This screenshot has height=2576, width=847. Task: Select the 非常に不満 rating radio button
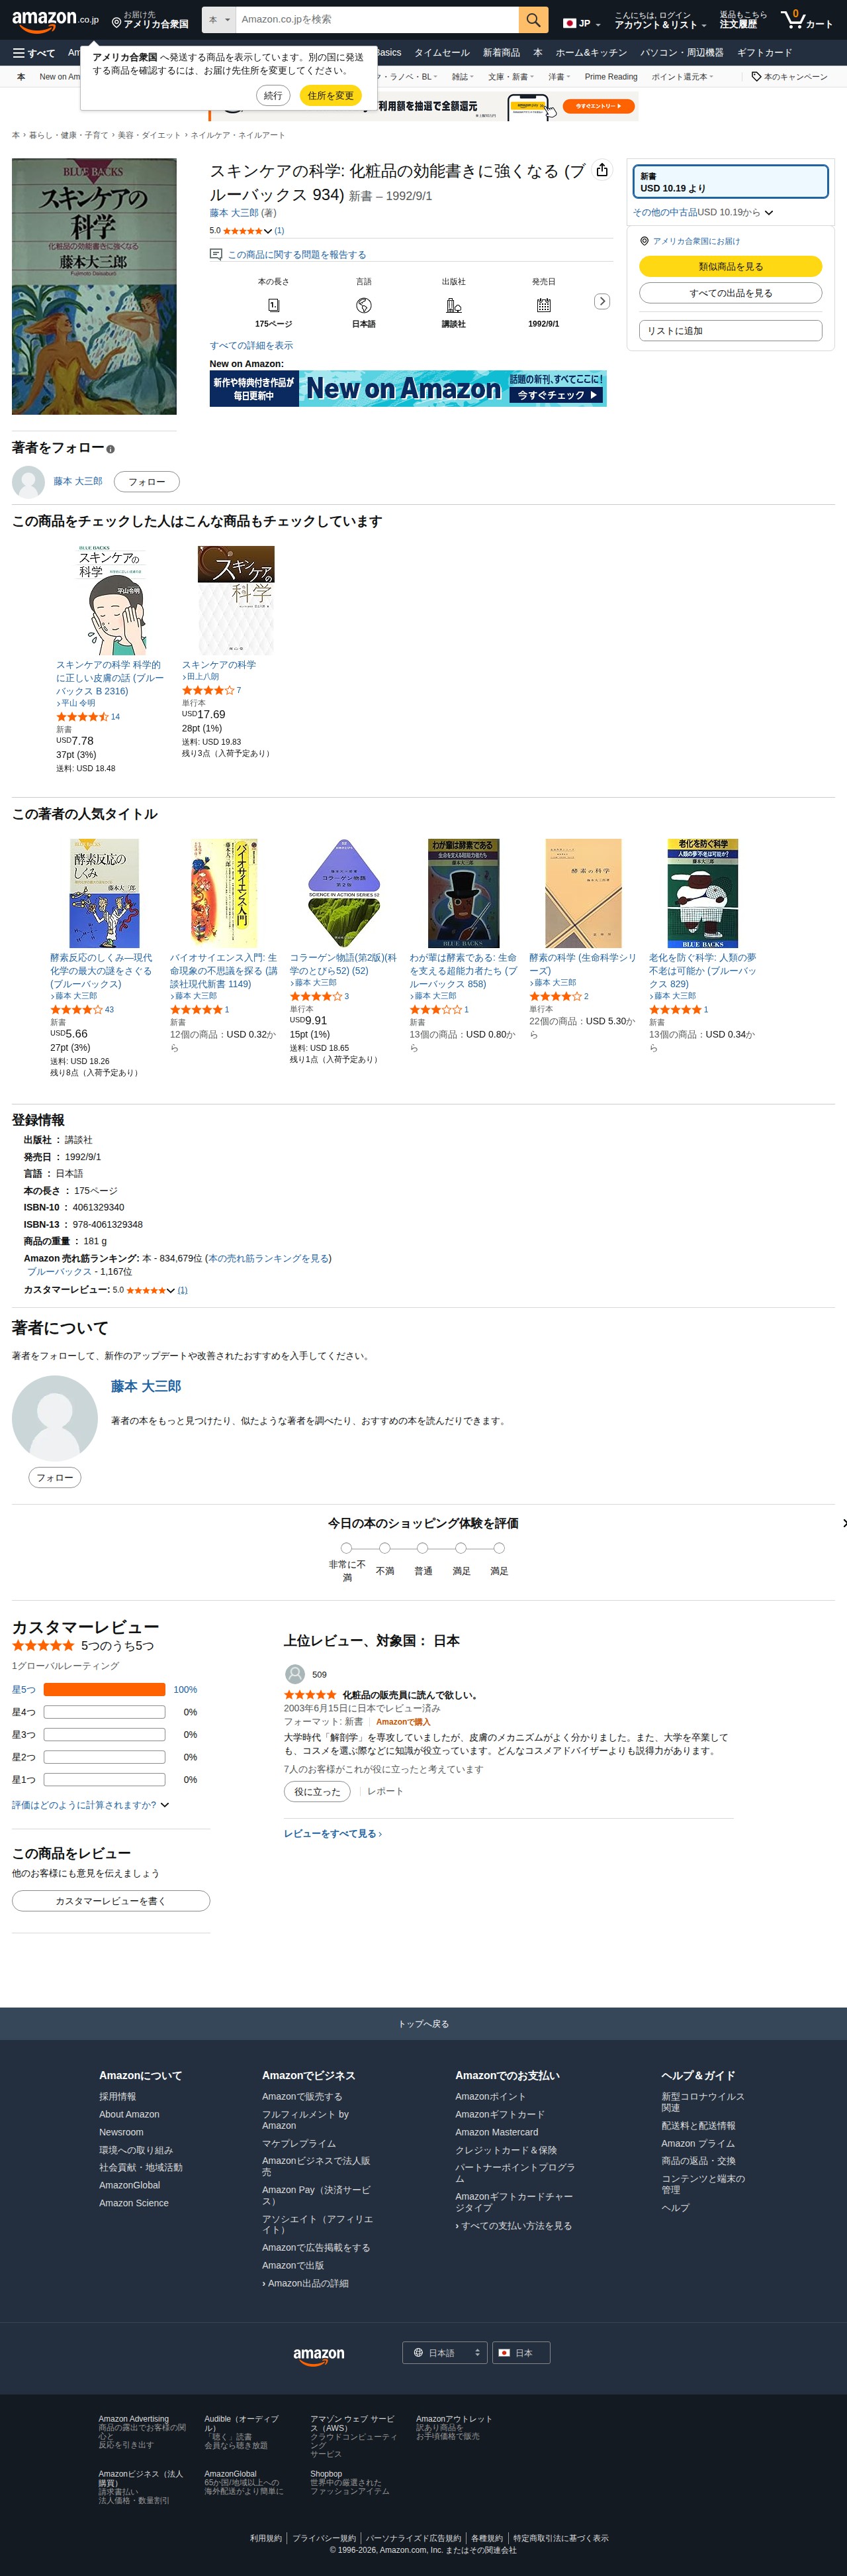[347, 1548]
